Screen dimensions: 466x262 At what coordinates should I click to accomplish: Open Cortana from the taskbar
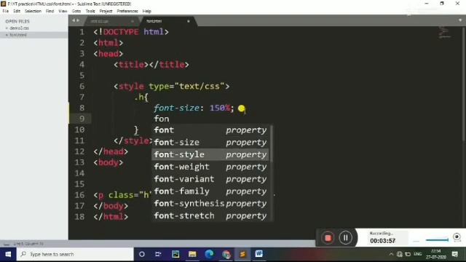click(x=142, y=254)
